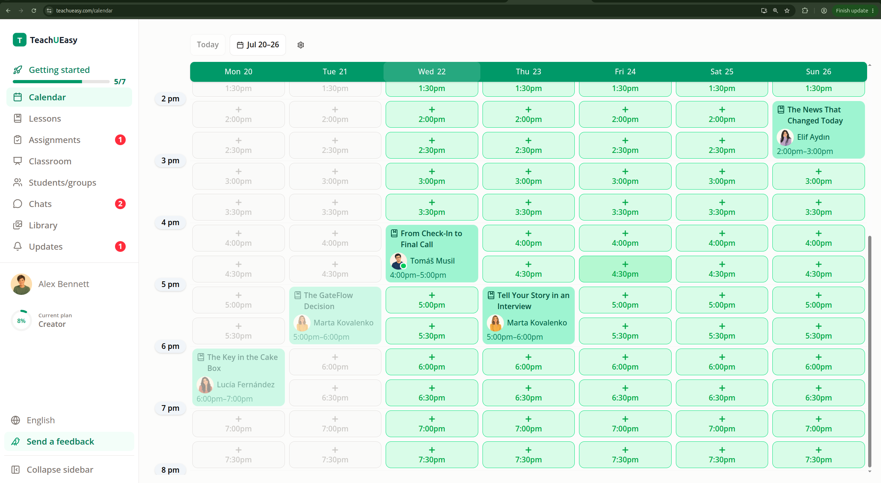Screen dimensions: 881x483
Task: Select Tue 21 column header
Action: point(335,71)
